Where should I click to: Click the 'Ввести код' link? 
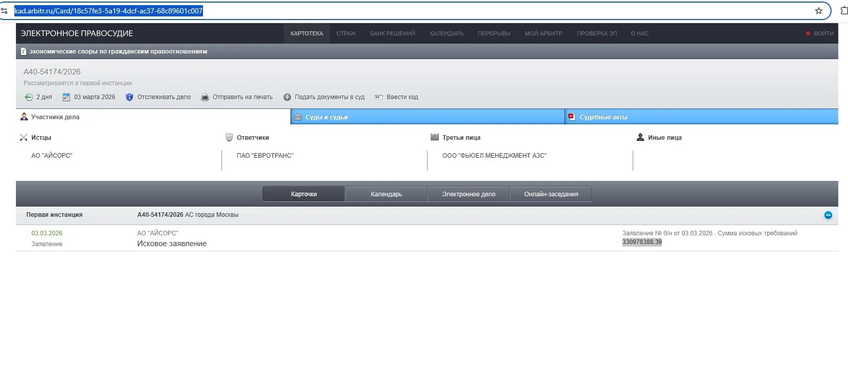pos(402,97)
